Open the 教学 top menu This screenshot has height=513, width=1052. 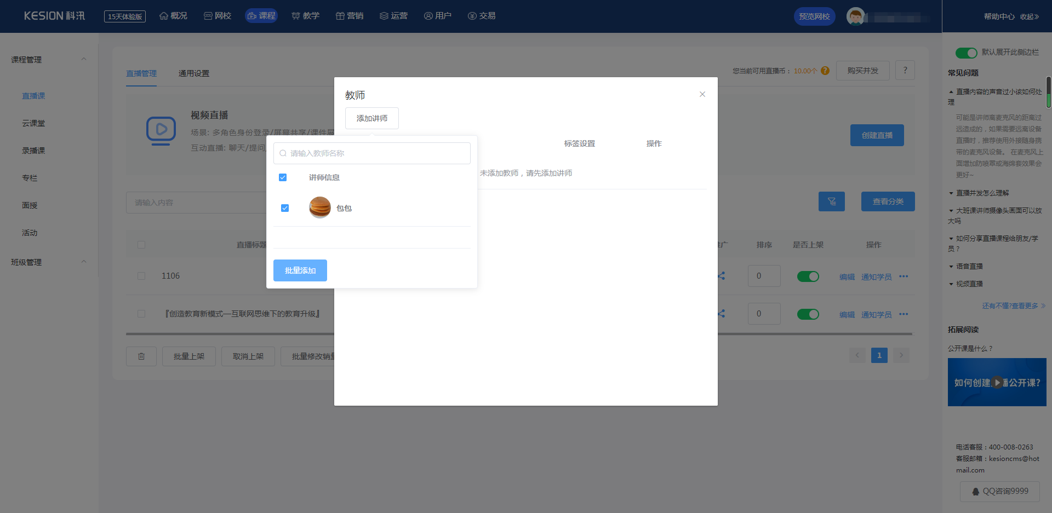(305, 16)
